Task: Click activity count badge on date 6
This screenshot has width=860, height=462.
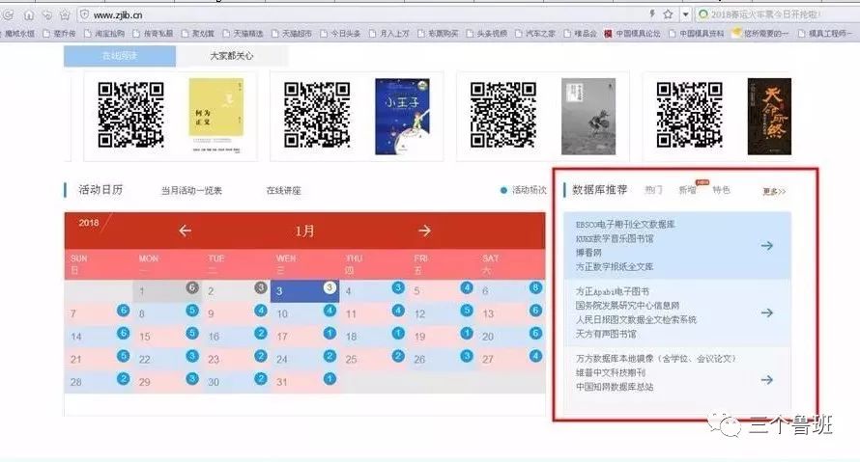Action: [536, 288]
